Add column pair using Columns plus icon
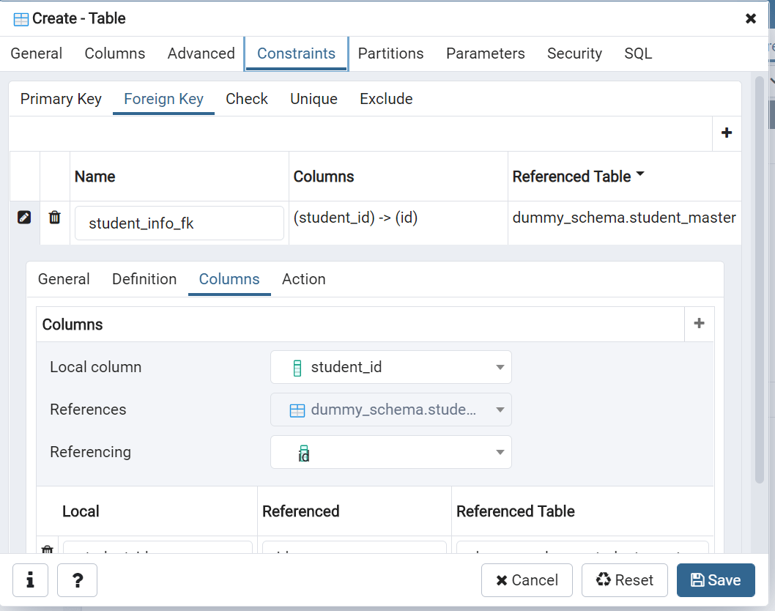The height and width of the screenshot is (611, 775). click(699, 324)
